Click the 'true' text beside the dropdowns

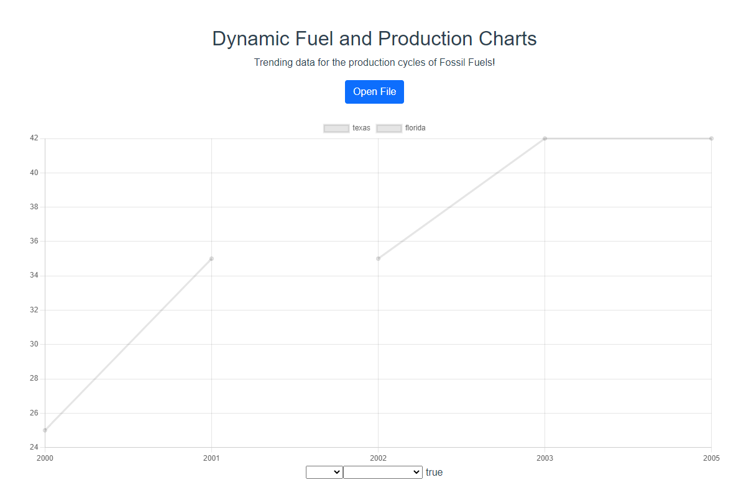point(434,473)
